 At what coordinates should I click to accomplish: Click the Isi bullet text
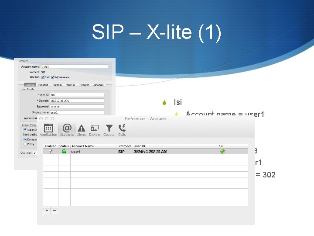[x=178, y=102]
